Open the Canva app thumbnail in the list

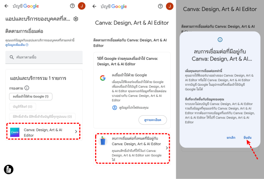[x=15, y=132]
